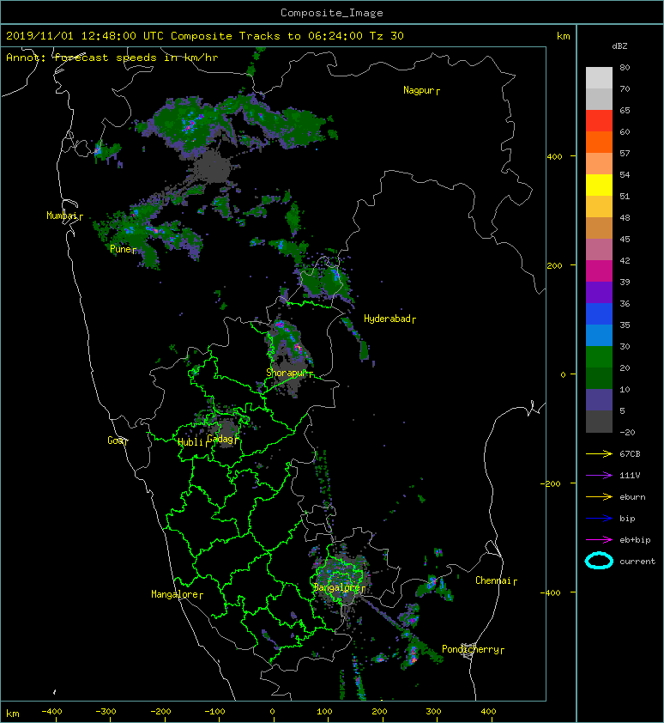Click the cyan current ellipse legend icon

(599, 561)
